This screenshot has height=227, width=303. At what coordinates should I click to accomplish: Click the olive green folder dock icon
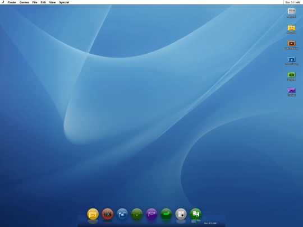[x=137, y=214]
